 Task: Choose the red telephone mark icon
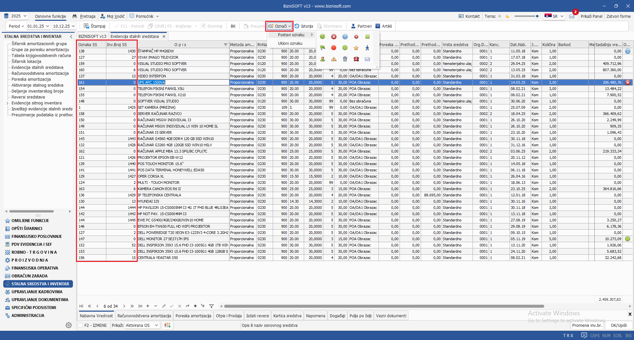coord(356,59)
